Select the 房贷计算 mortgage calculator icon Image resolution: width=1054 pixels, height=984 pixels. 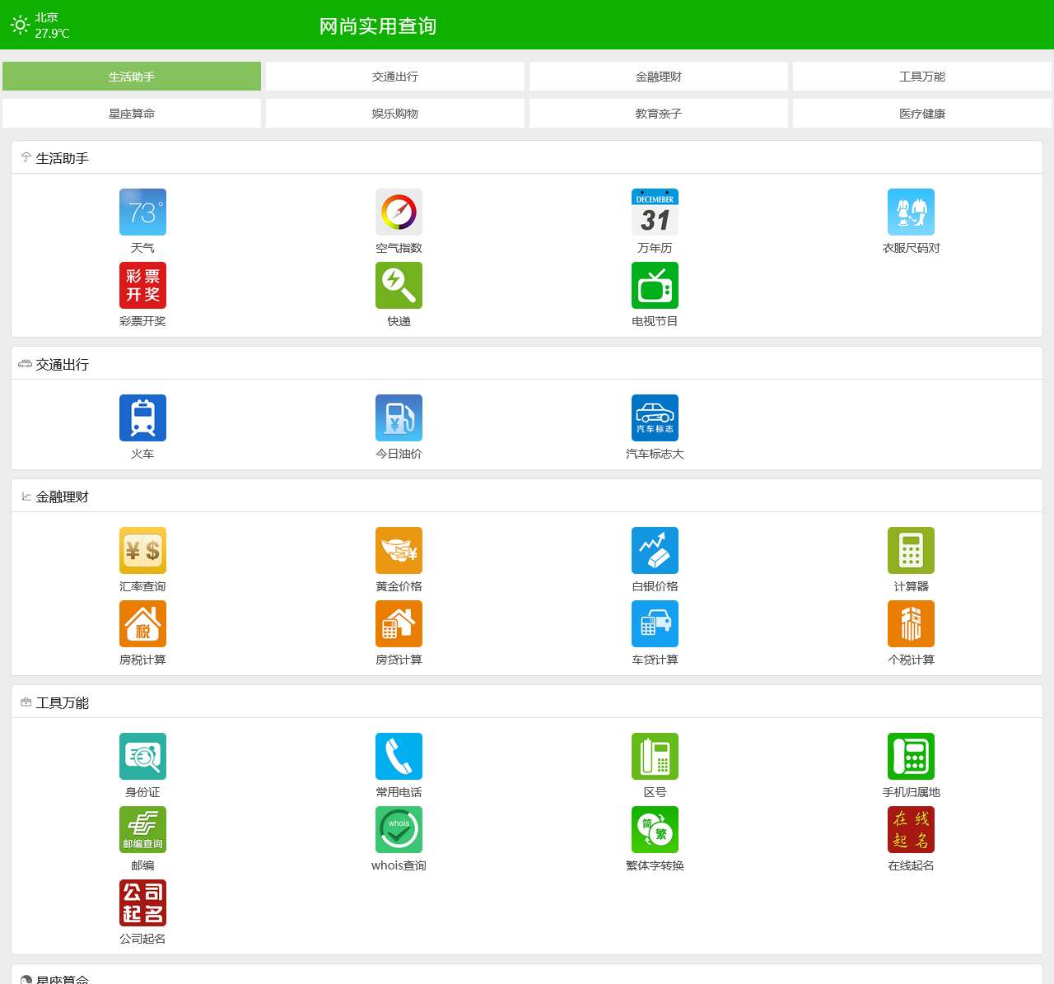tap(399, 624)
